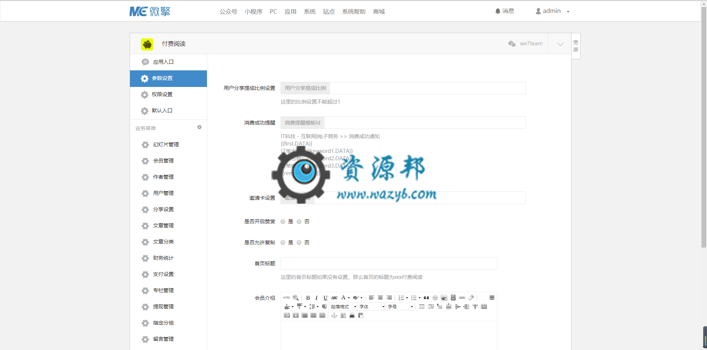Open 消息 notifications bell
Image resolution: width=707 pixels, height=350 pixels.
(x=504, y=11)
